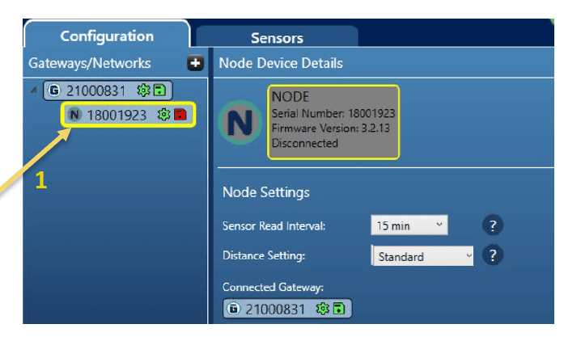Open settings gear for gateway 21000831 in tree
This screenshot has height=341, width=581.
pos(143,91)
